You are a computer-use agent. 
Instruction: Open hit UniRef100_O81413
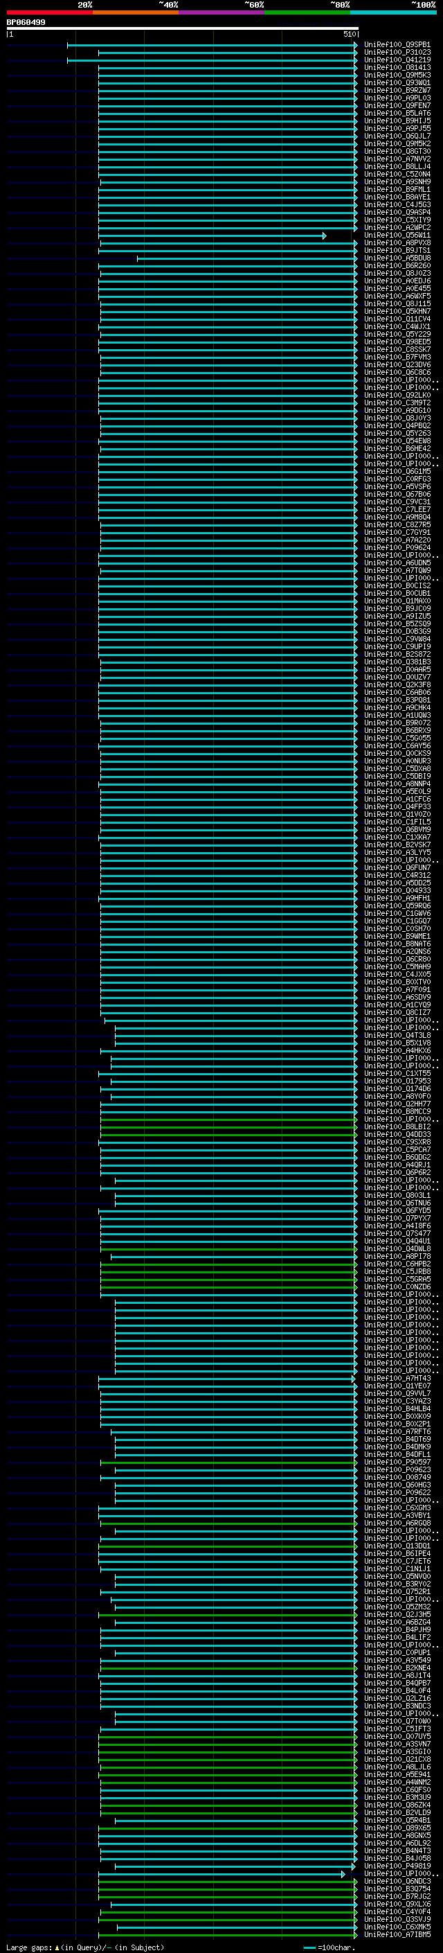coord(397,67)
